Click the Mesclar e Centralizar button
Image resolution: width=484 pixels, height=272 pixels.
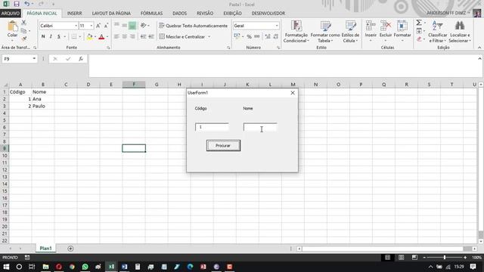(x=182, y=37)
